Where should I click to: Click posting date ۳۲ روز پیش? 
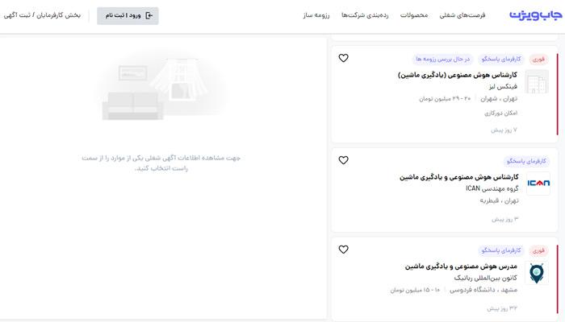point(502,308)
